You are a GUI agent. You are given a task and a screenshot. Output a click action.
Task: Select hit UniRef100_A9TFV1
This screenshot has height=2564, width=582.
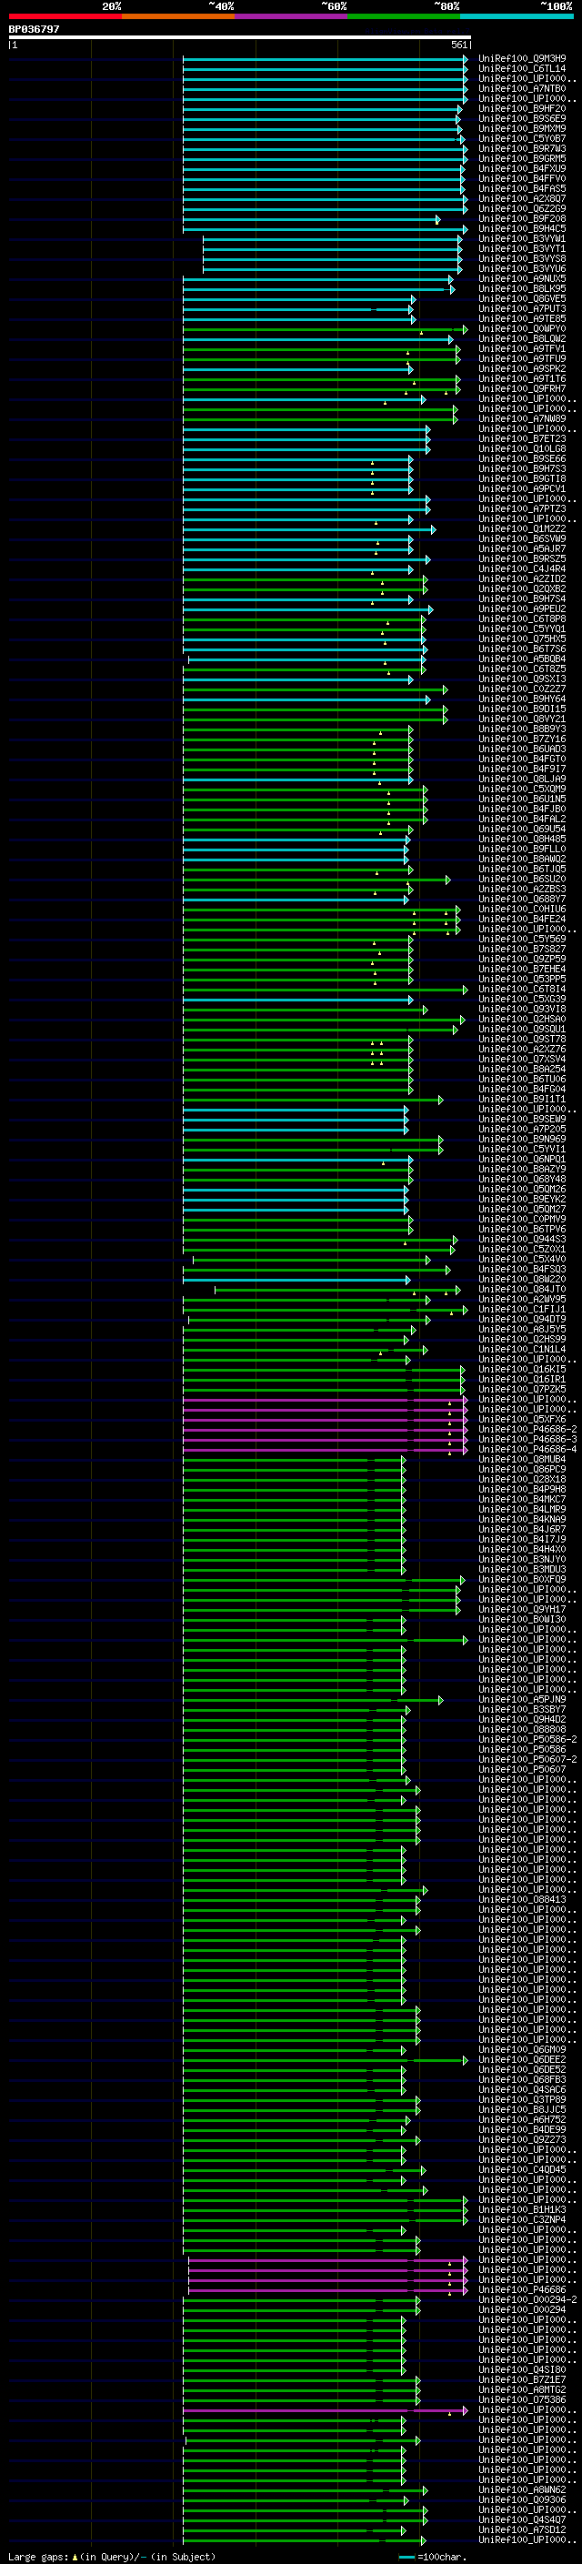522,348
